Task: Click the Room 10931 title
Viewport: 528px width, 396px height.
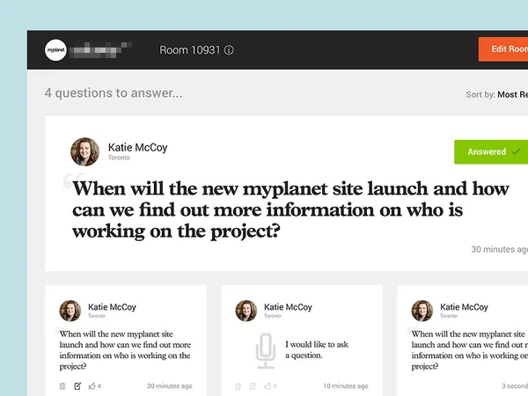Action: pyautogui.click(x=189, y=50)
